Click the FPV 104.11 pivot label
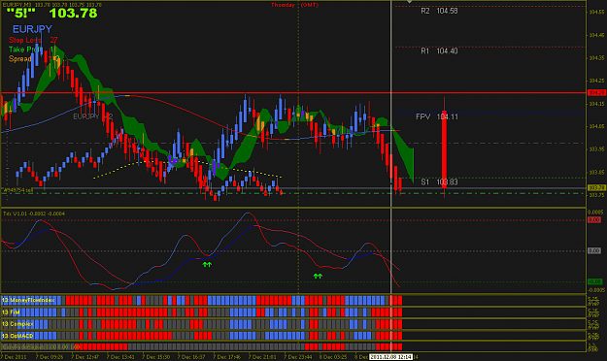 (x=437, y=116)
